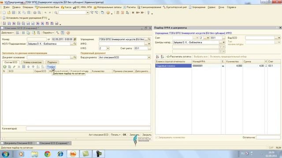This screenshot has height=158, width=282.
Task: Click the Save diskette icon in main toolbar
Action: [x=14, y=13]
